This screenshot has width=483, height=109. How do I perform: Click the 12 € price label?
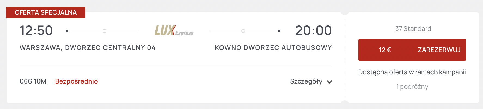pos(385,50)
